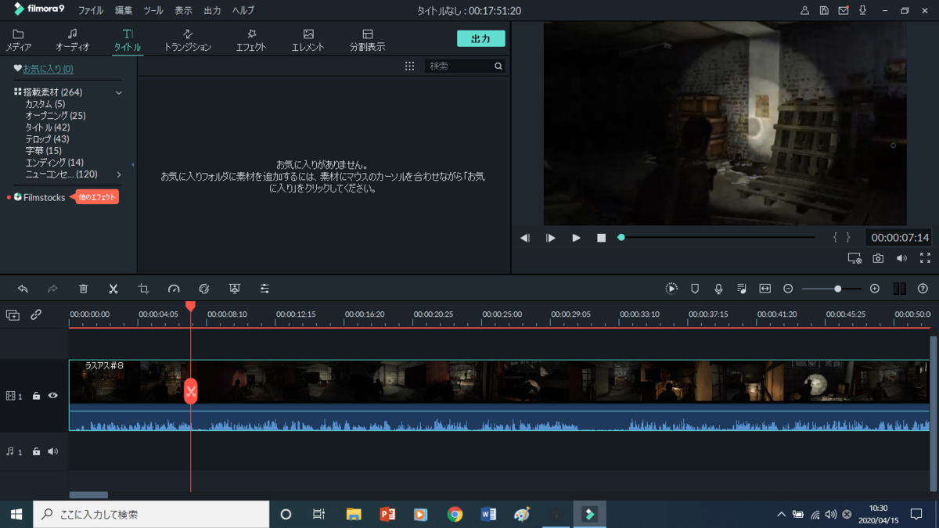Screen dimensions: 939x528
Task: Click zoom to fit timeline icon
Action: tap(765, 289)
